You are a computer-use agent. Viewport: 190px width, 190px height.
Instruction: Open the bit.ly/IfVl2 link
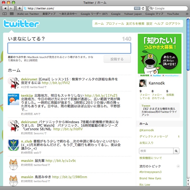56,83
